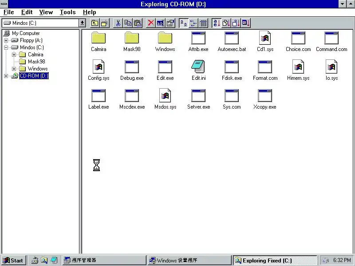Cut selection with scissors icon

click(118, 23)
